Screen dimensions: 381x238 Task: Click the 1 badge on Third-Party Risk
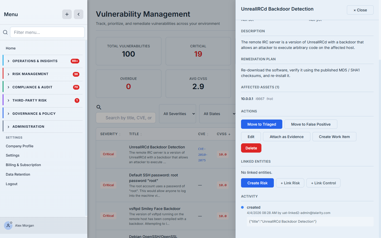tap(77, 100)
